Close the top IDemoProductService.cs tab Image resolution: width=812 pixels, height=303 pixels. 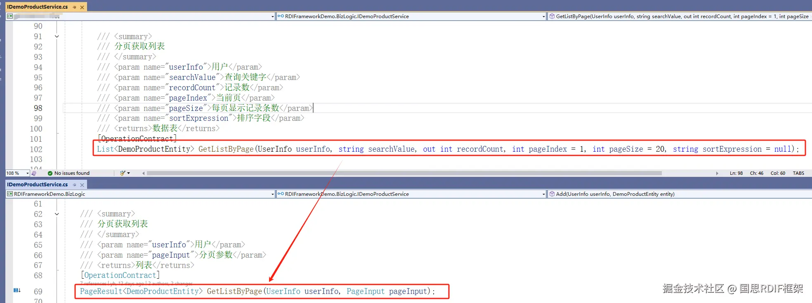tap(82, 7)
